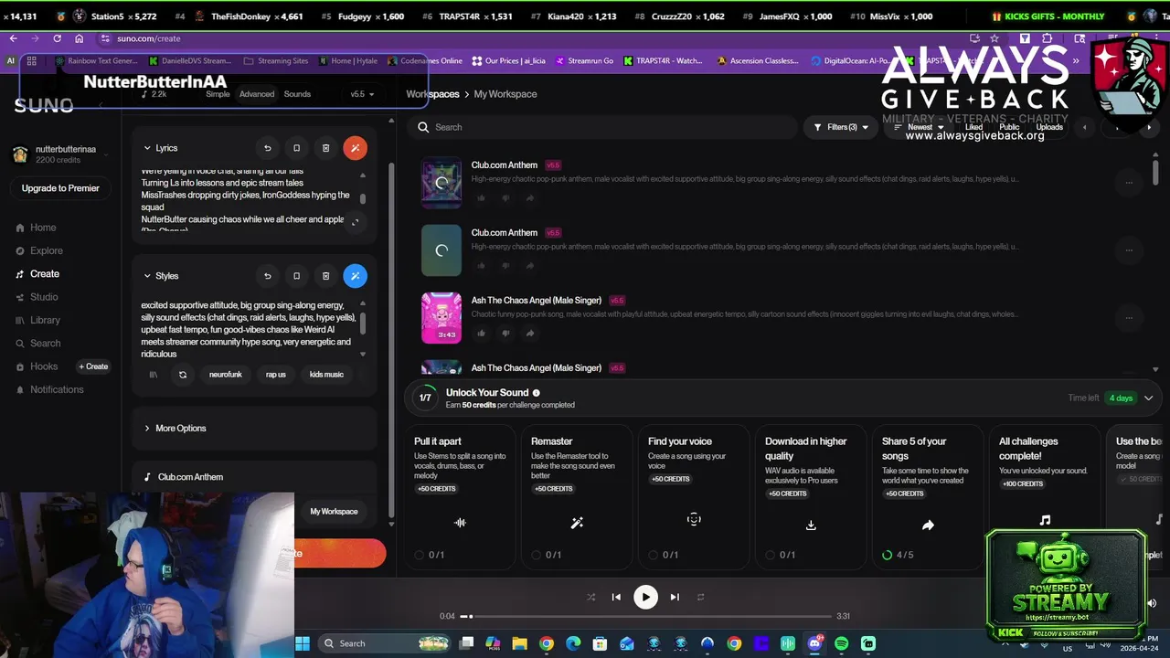Clear styles with the Styles trash icon
This screenshot has height=658, width=1170.
pos(325,276)
